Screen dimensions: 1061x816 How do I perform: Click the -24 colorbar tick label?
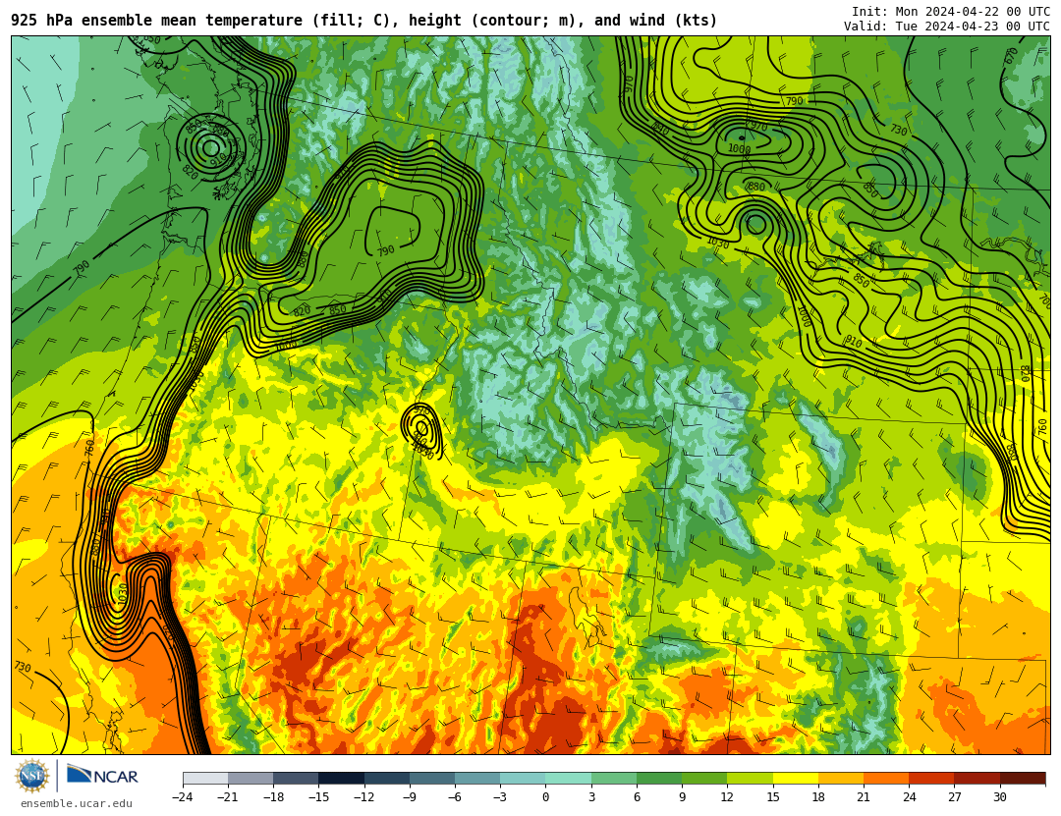(183, 797)
